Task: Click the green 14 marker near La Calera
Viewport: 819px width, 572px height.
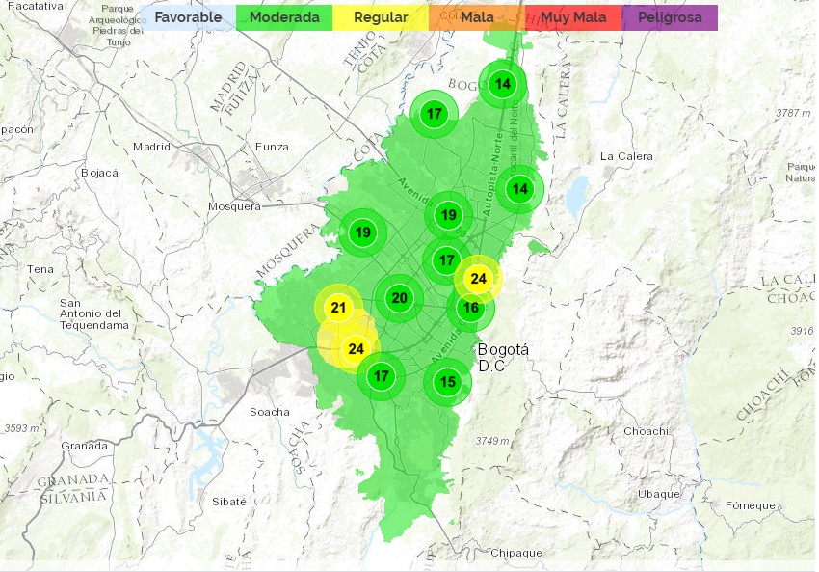Action: tap(519, 189)
